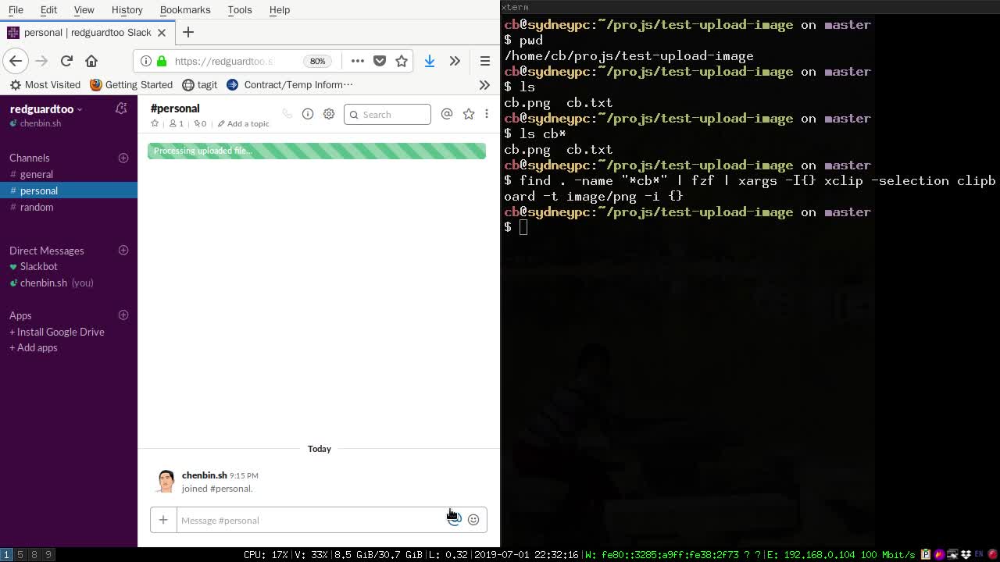
Task: Start a call with phone icon
Action: click(x=287, y=115)
